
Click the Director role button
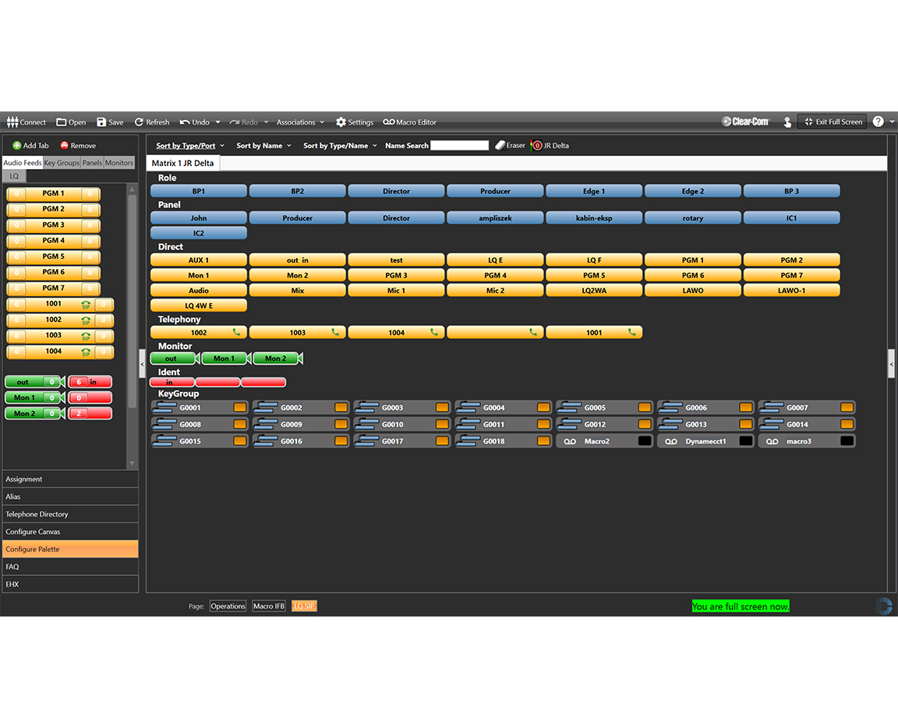(396, 191)
